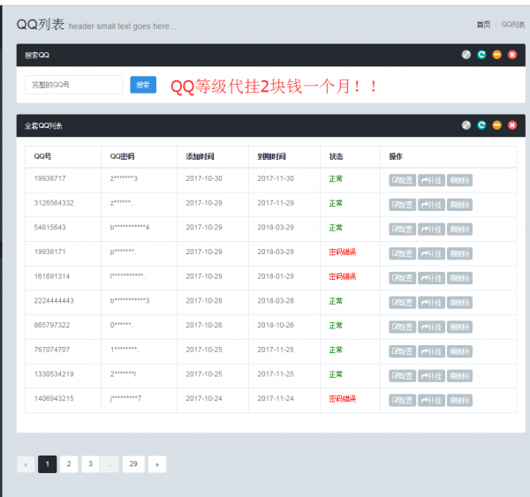Click 配置 for QQ 54815643
The width and height of the screenshot is (530, 497).
(402, 230)
